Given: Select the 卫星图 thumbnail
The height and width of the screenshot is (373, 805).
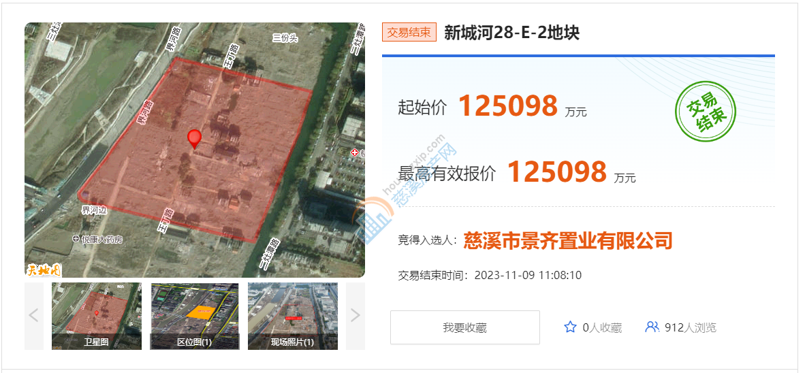Looking at the screenshot, I should click(97, 316).
